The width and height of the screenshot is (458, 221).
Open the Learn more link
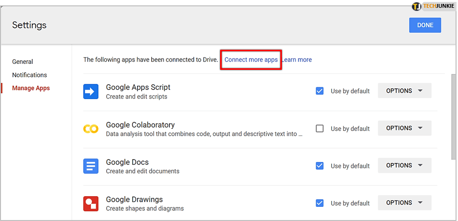point(297,60)
